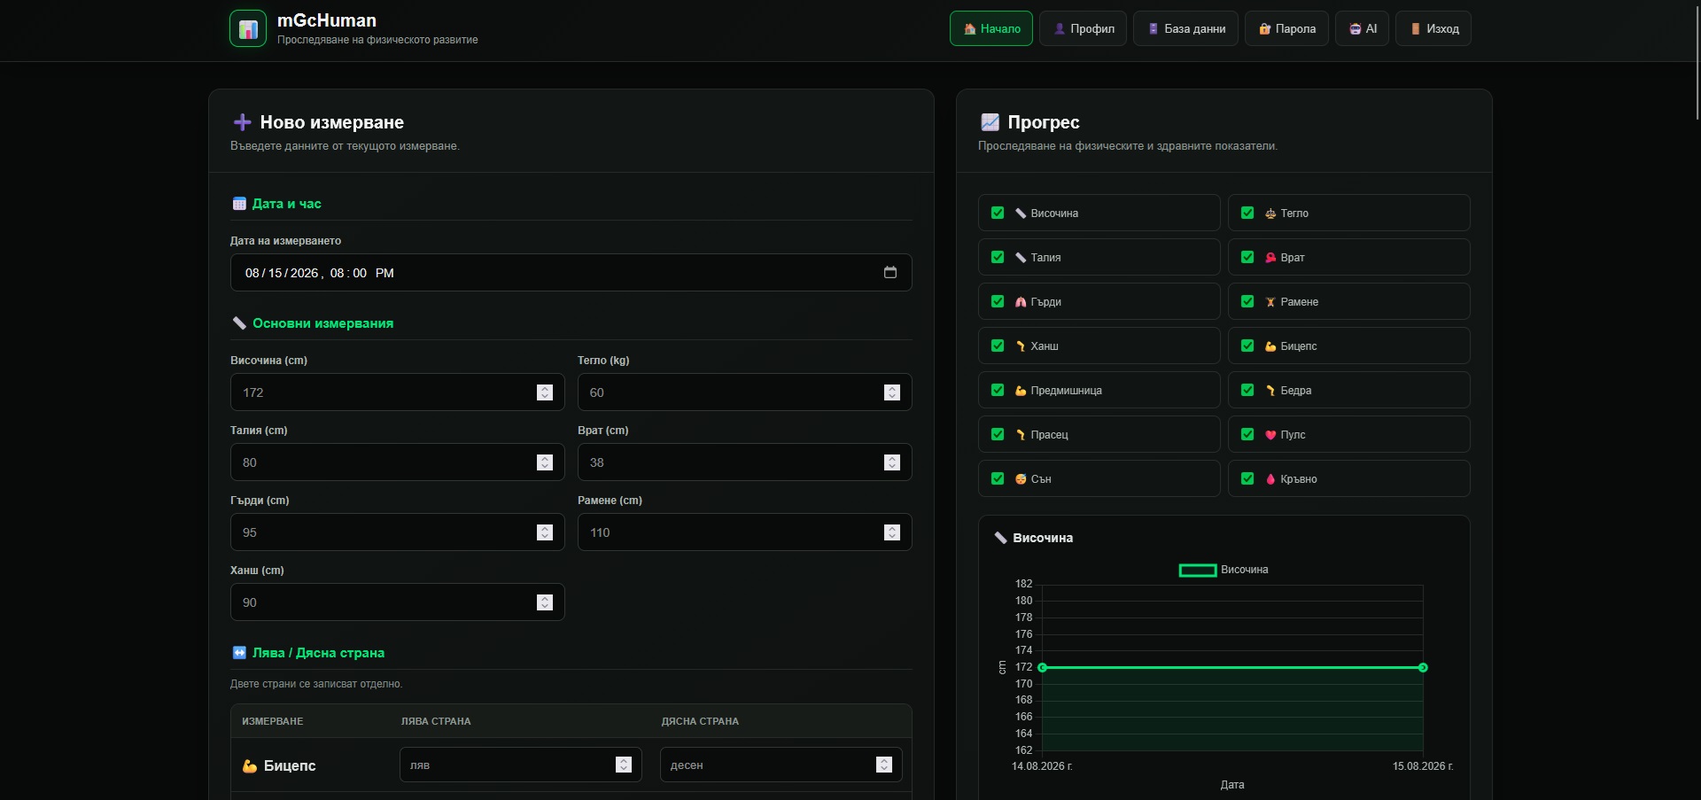Click the date and time input field

pos(571,273)
